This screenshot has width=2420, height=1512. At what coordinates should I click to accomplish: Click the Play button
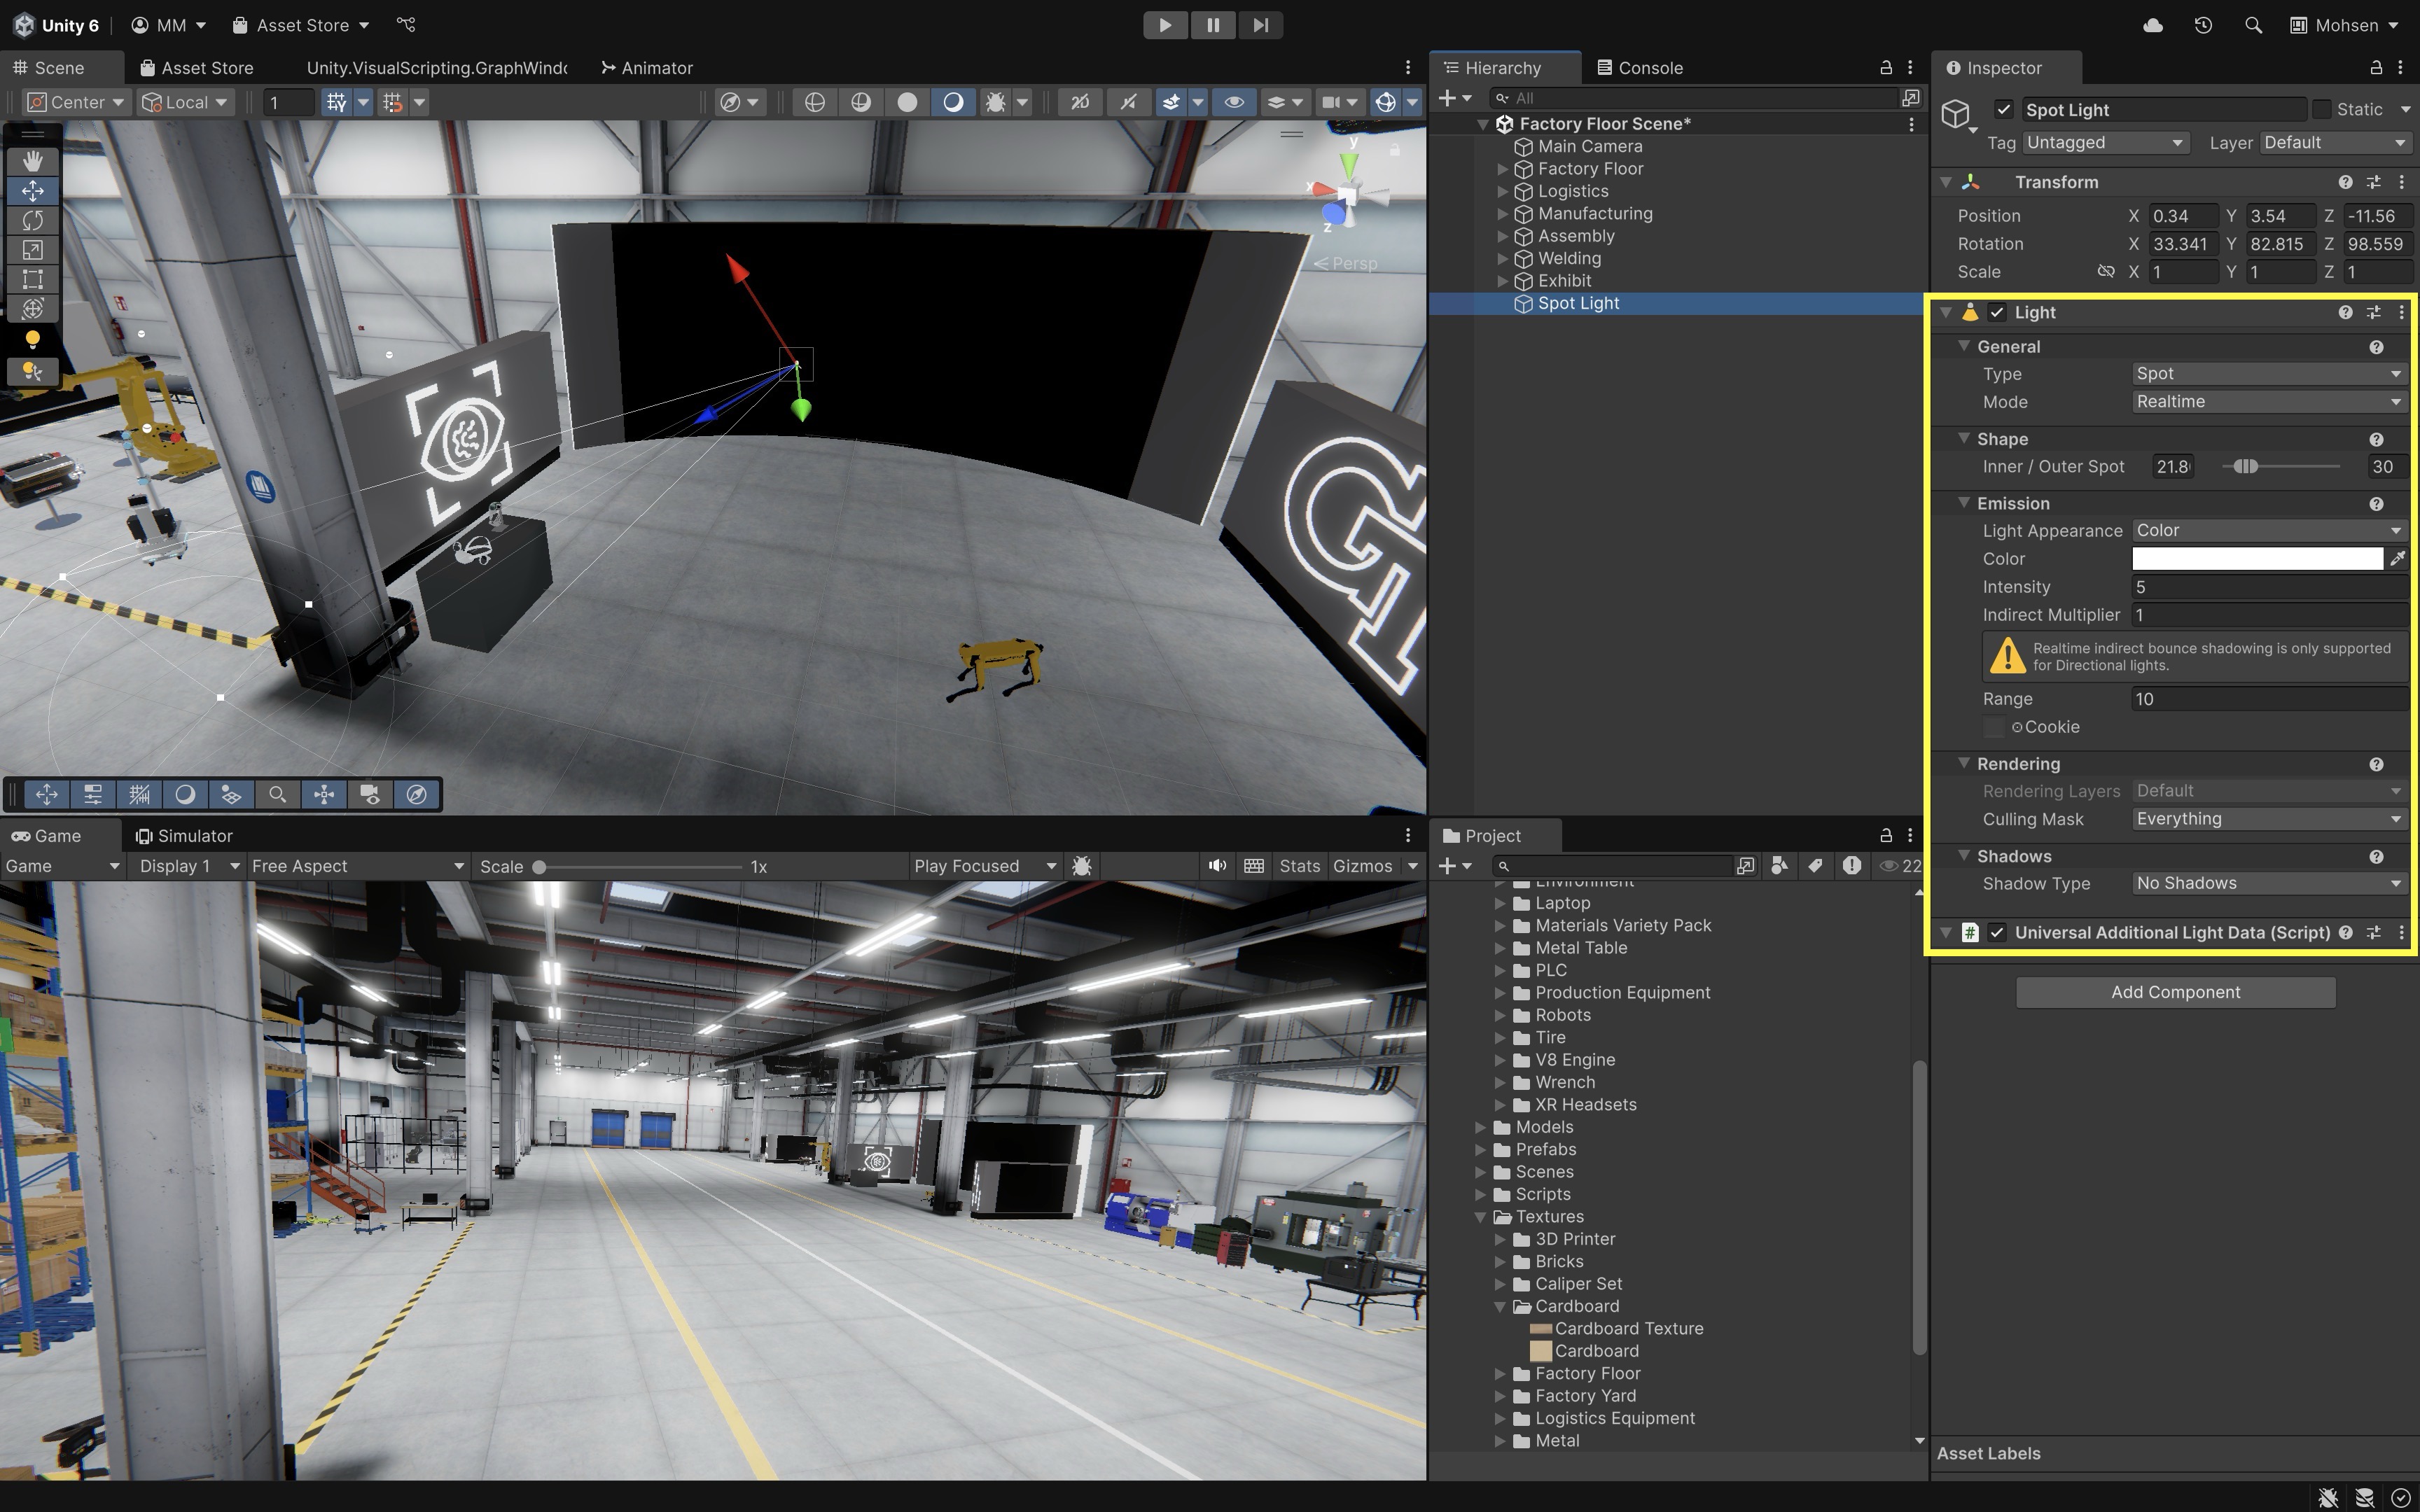1165,25
